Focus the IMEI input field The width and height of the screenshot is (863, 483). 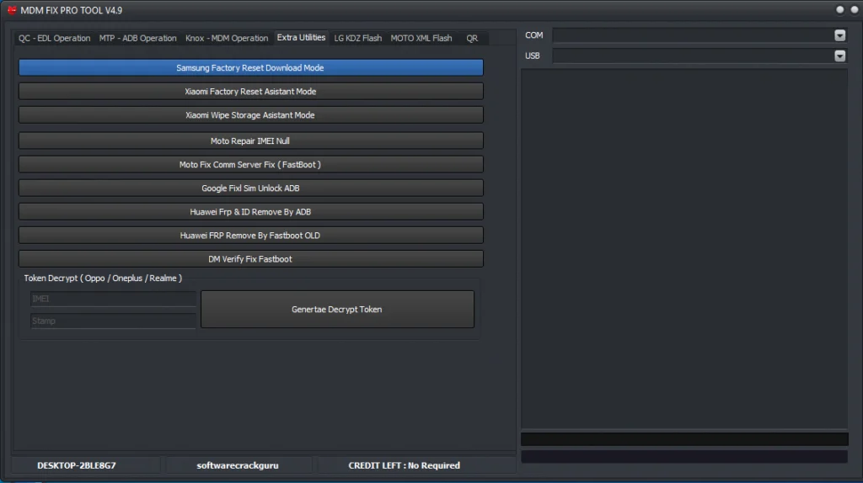click(x=113, y=299)
